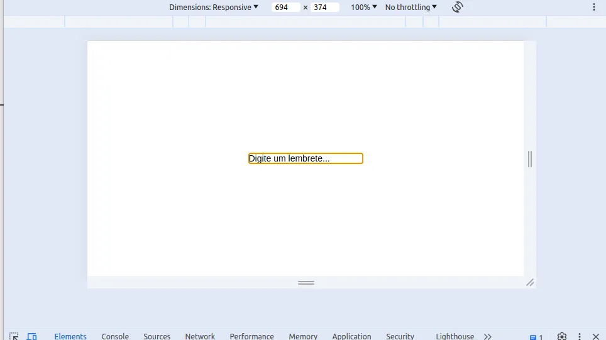Open DevTools customize menu (three dots)
The width and height of the screenshot is (606, 340).
[580, 336]
